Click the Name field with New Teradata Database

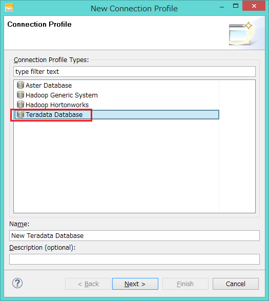pyautogui.click(x=134, y=235)
